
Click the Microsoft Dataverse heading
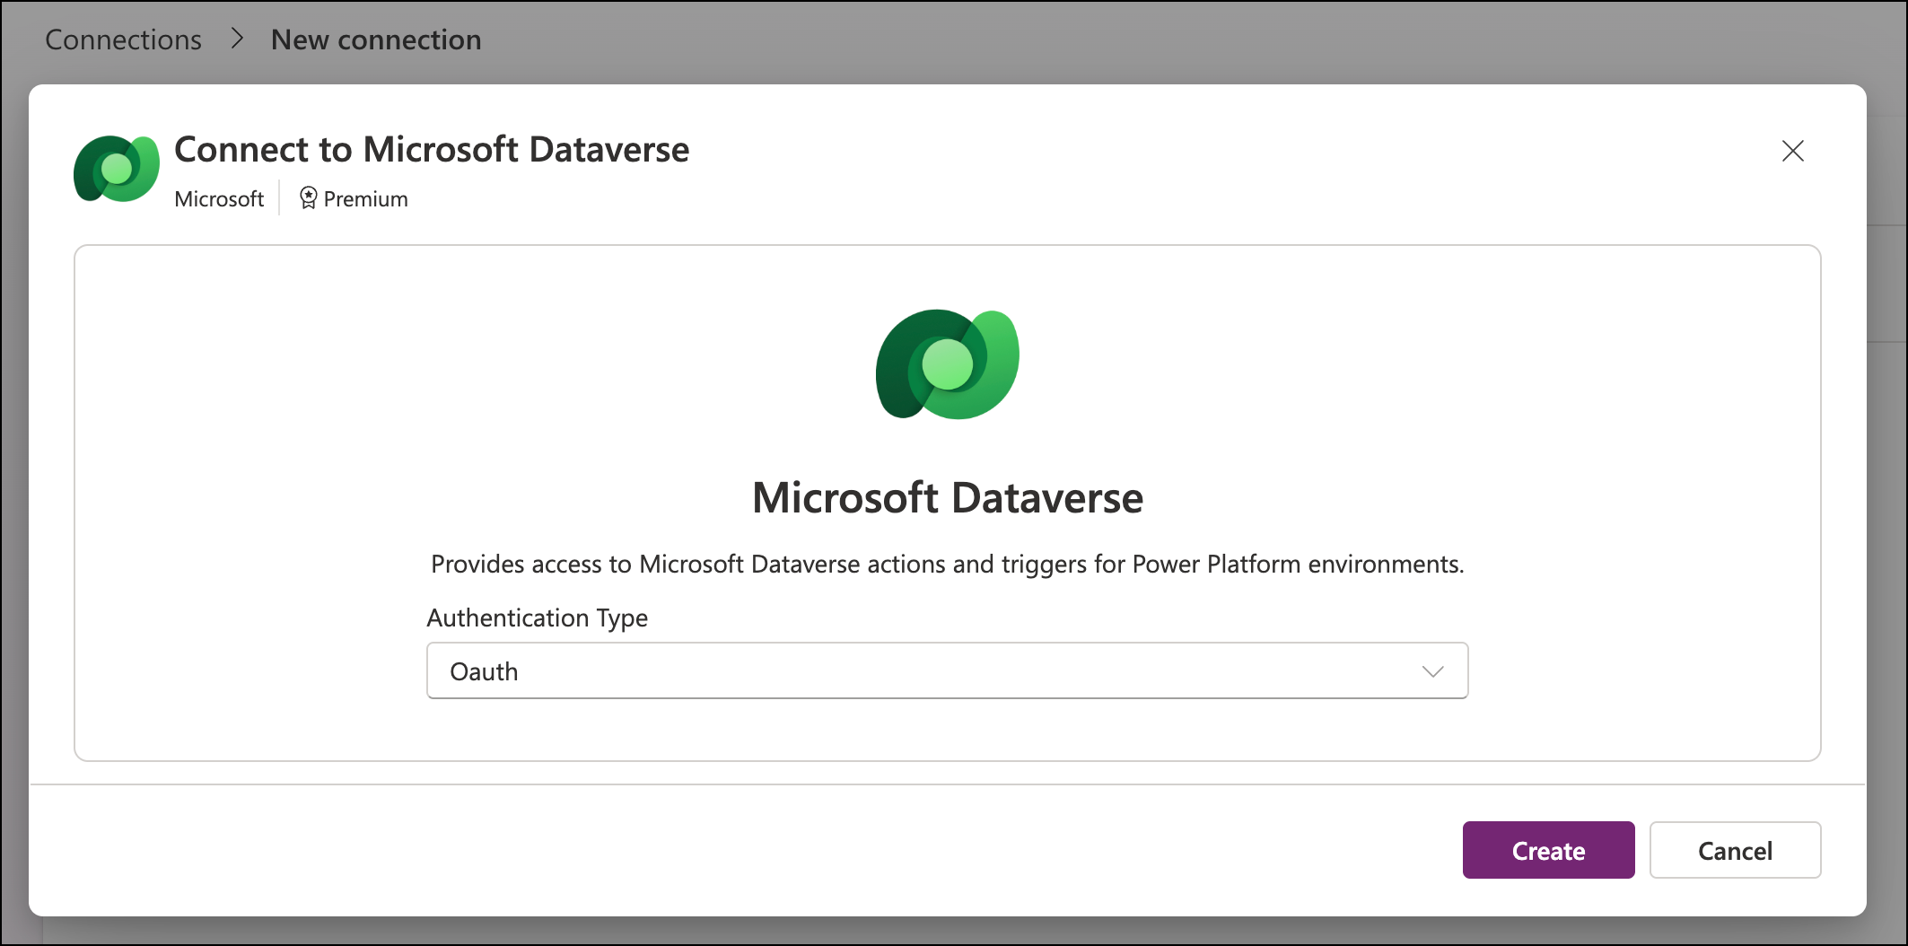(948, 497)
